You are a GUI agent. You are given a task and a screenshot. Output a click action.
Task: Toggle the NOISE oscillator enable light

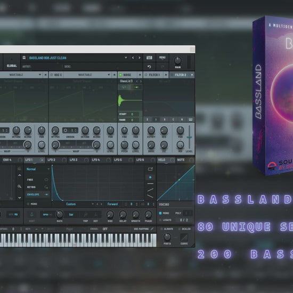click(x=120, y=75)
